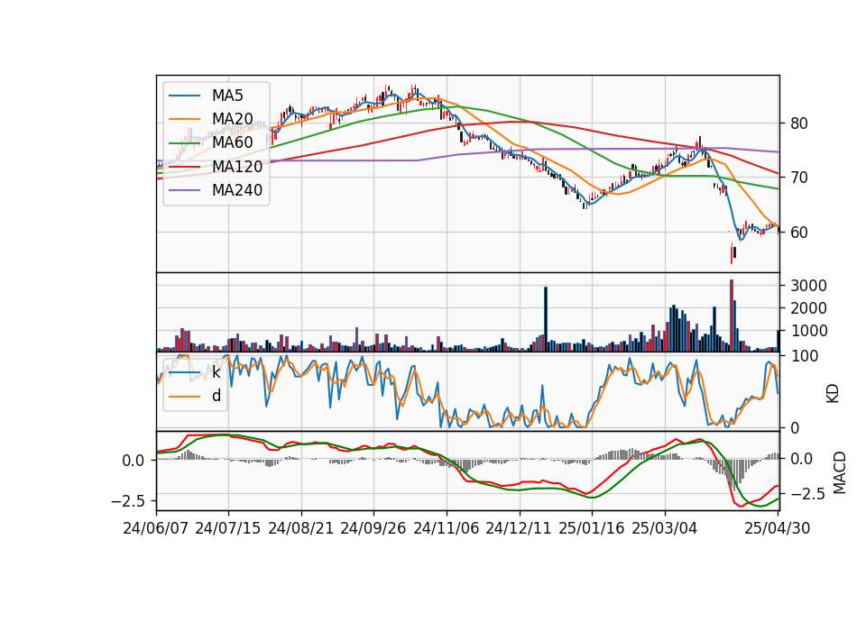Image resolution: width=866 pixels, height=622 pixels.
Task: Click the d legend label in KD panel
Action: [x=216, y=396]
